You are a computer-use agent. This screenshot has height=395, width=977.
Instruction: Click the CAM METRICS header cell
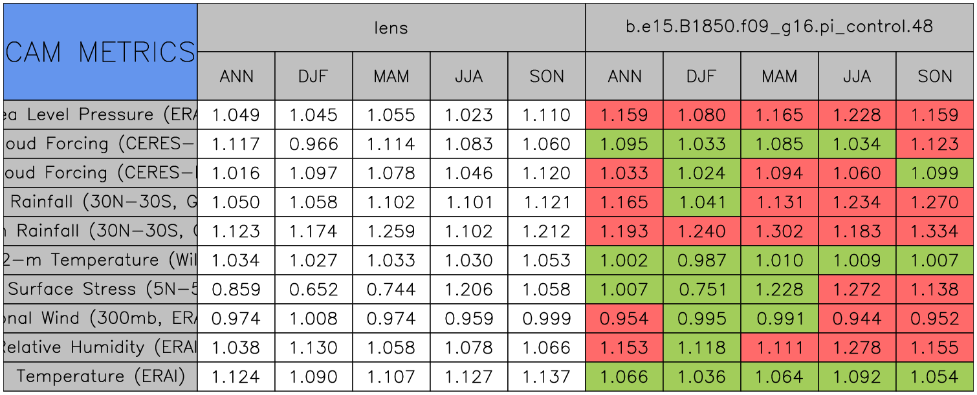pyautogui.click(x=100, y=52)
